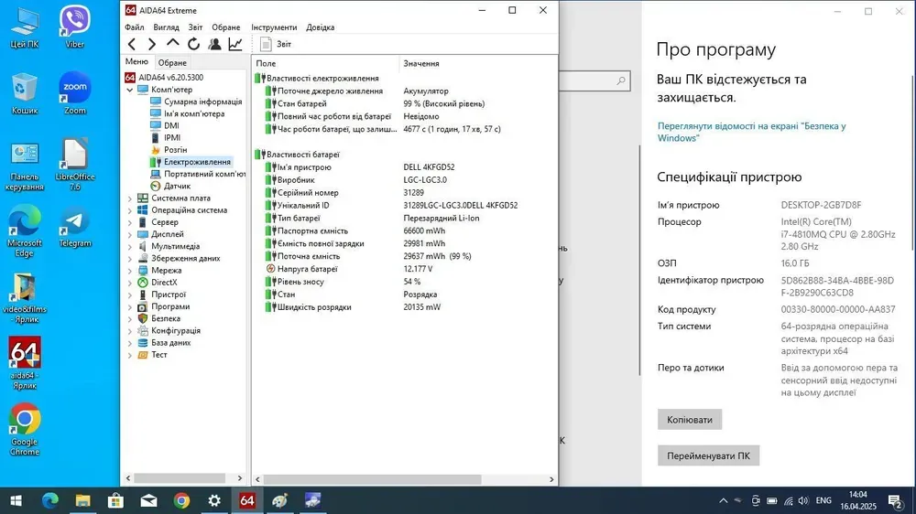Select Датчик sensor item in tree
The image size is (916, 514).
tap(177, 186)
